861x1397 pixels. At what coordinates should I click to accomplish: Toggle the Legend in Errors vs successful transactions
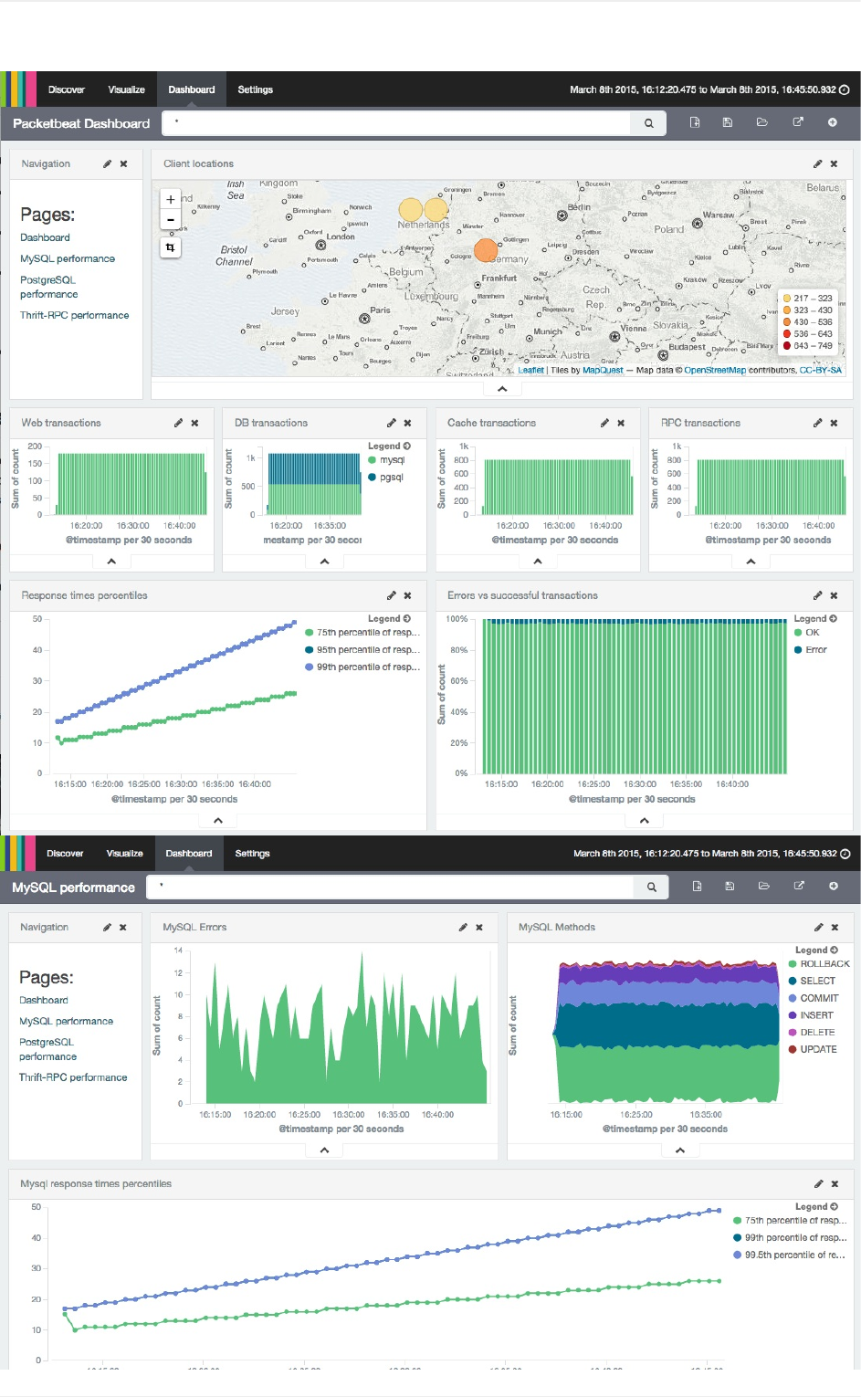point(815,619)
